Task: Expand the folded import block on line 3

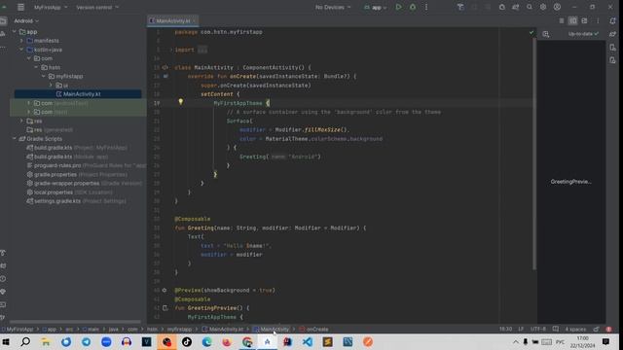Action: pos(171,50)
